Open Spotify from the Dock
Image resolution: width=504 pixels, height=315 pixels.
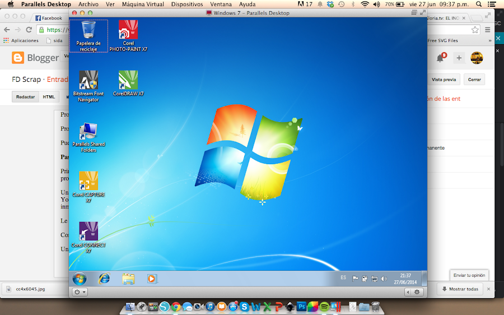324,307
